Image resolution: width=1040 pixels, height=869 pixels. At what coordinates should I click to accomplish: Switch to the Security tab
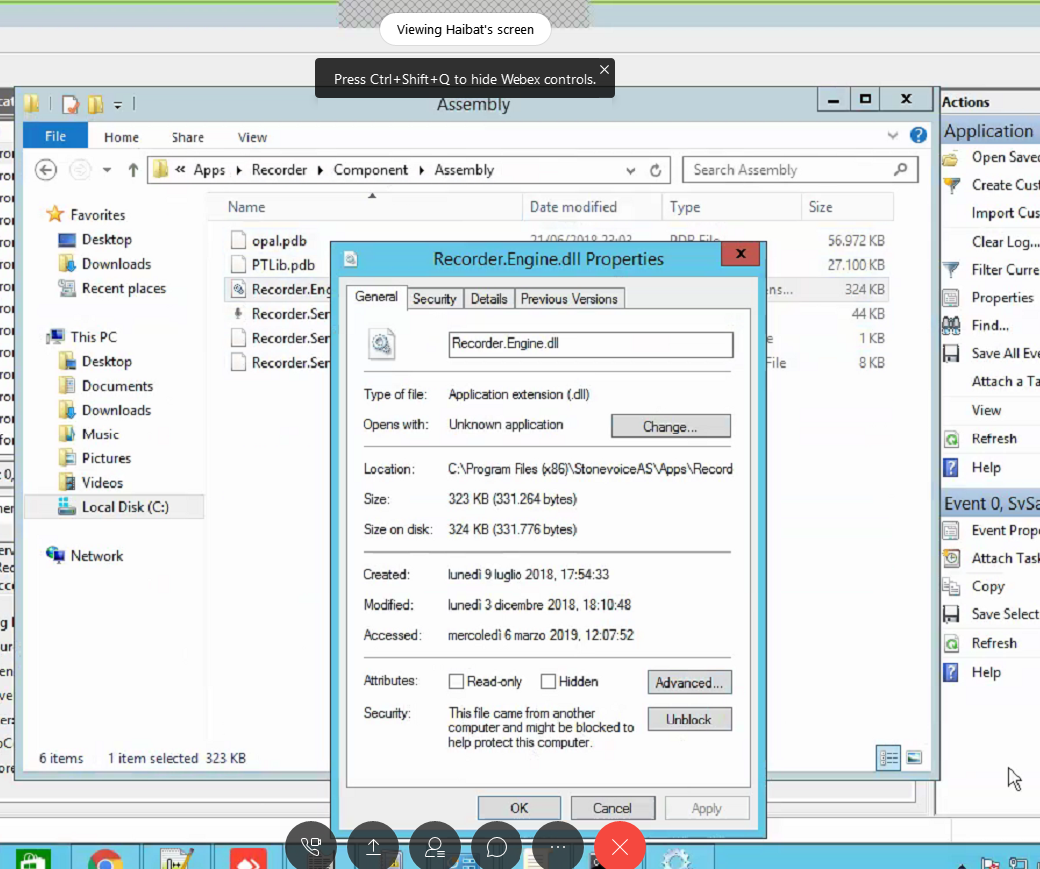434,299
